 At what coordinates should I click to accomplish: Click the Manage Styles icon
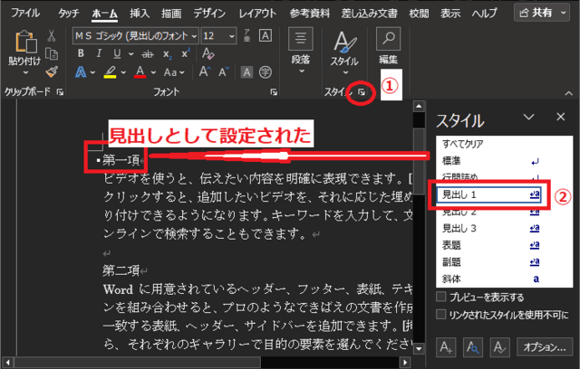tap(497, 346)
